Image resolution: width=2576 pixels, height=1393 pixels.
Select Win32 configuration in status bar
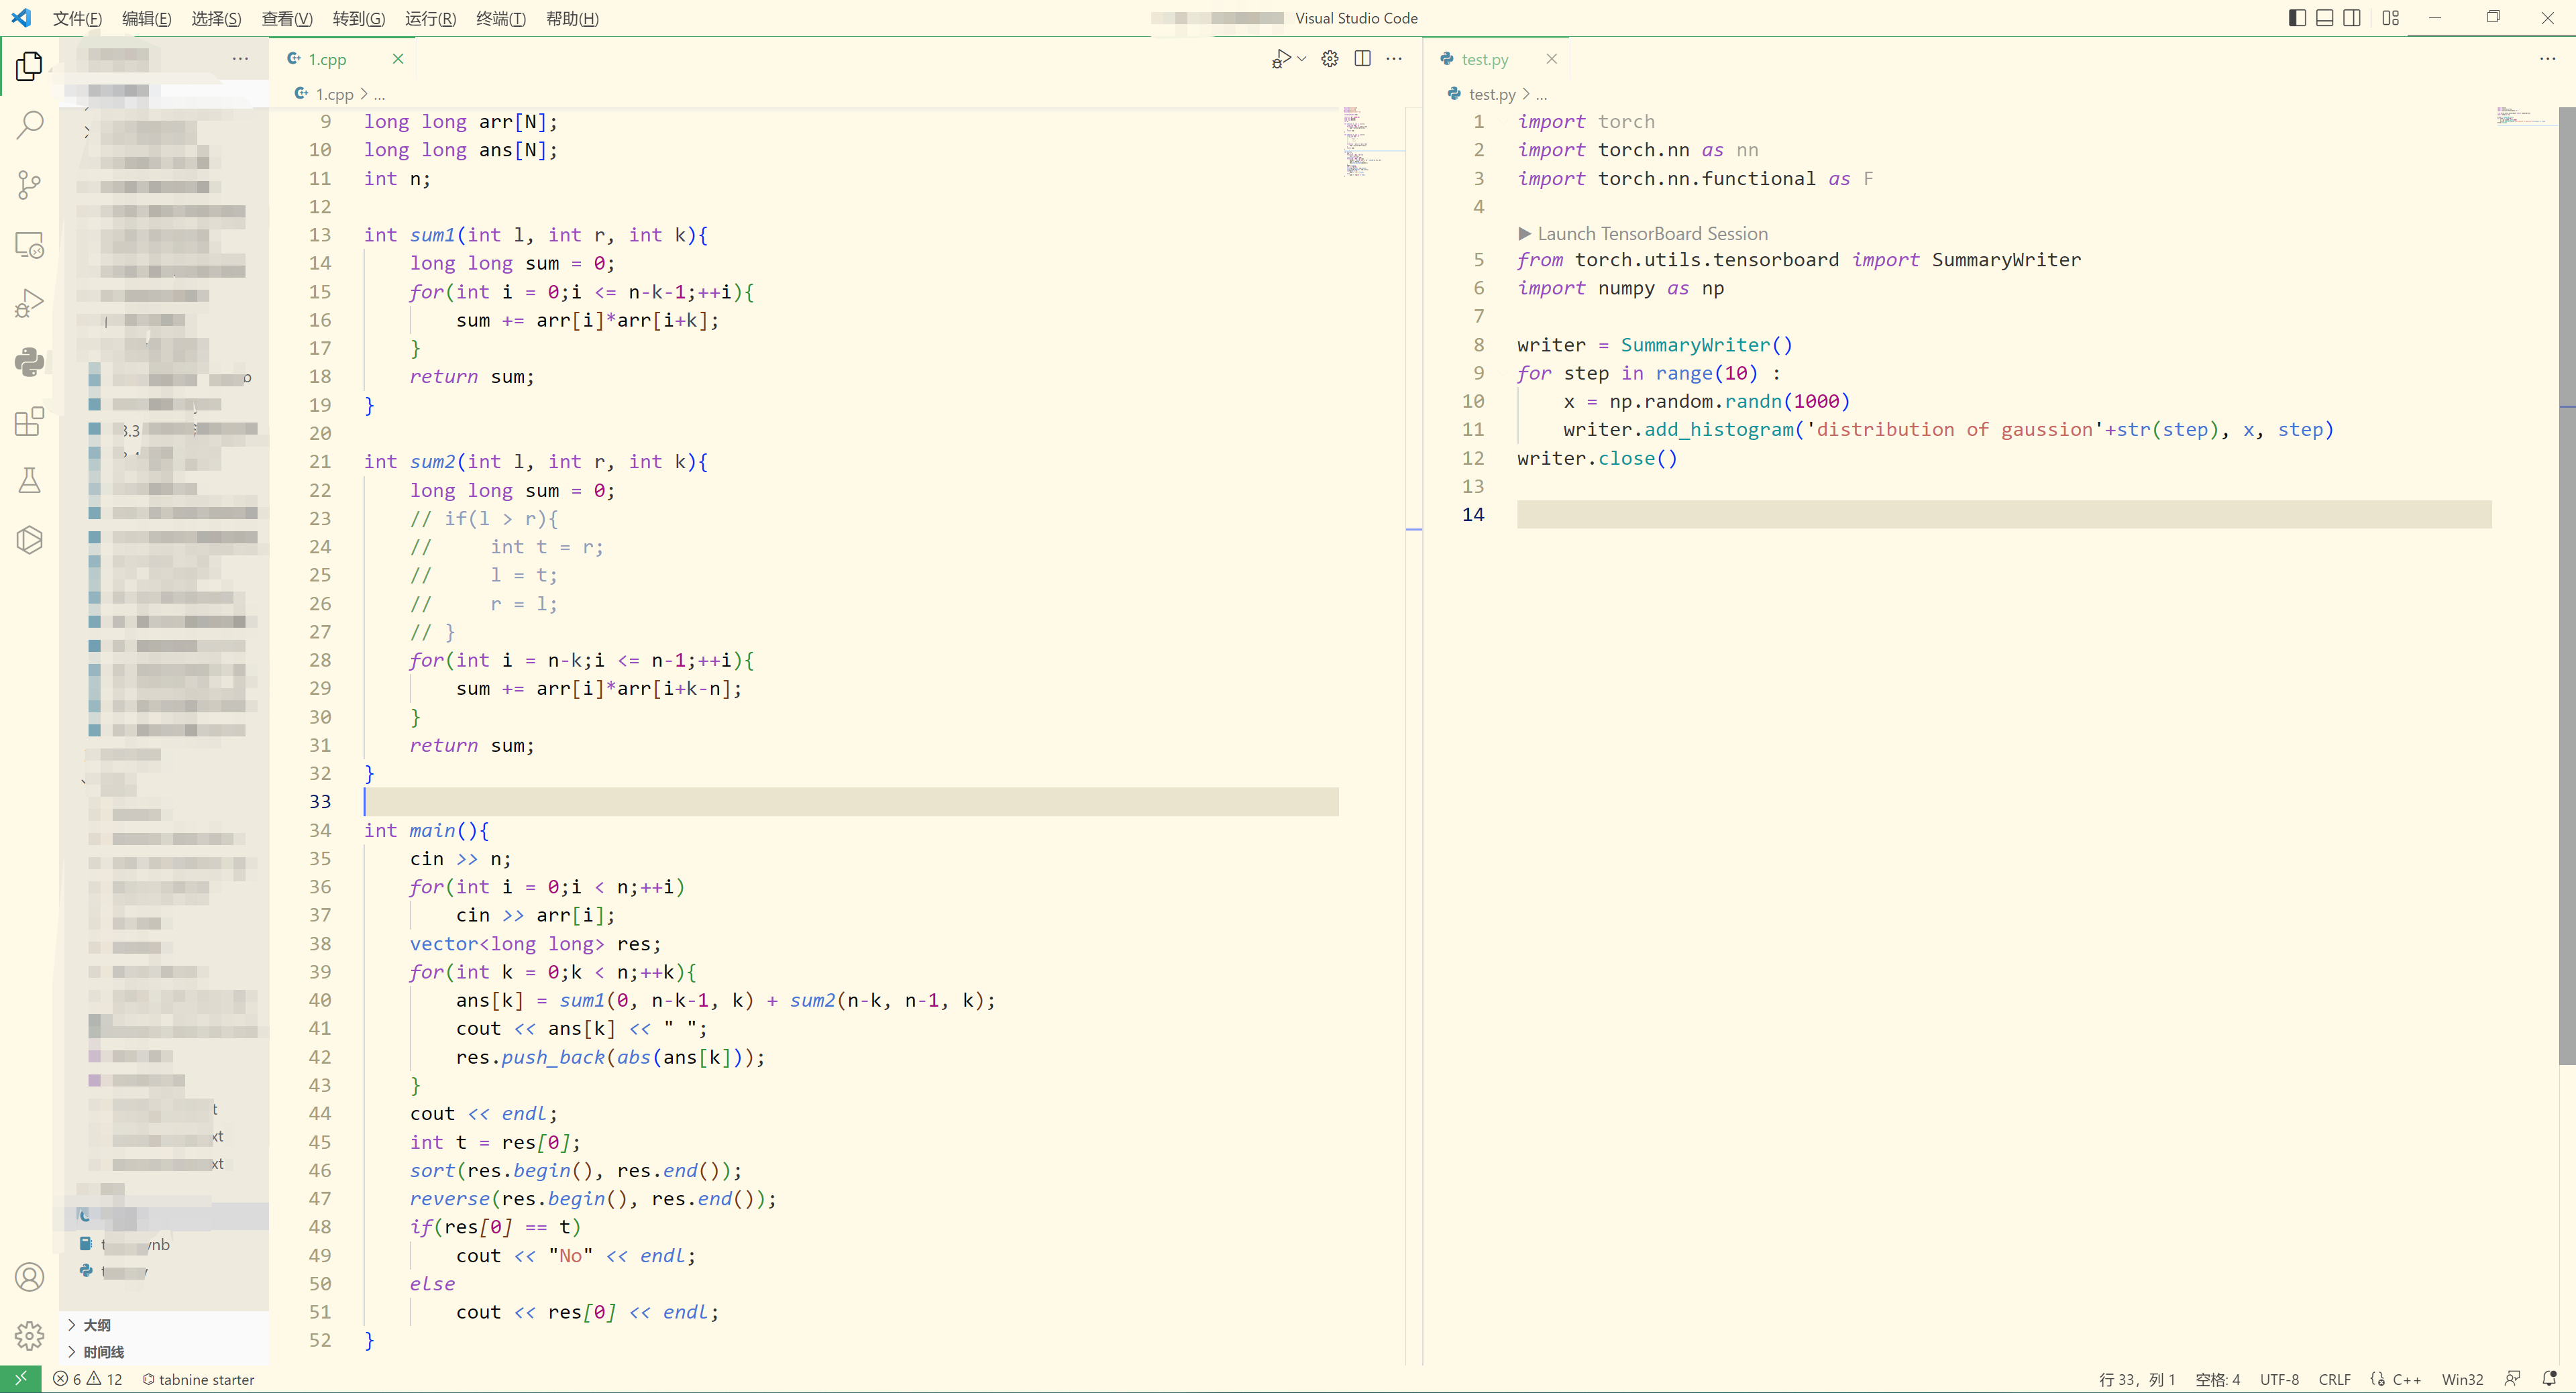[x=2462, y=1379]
